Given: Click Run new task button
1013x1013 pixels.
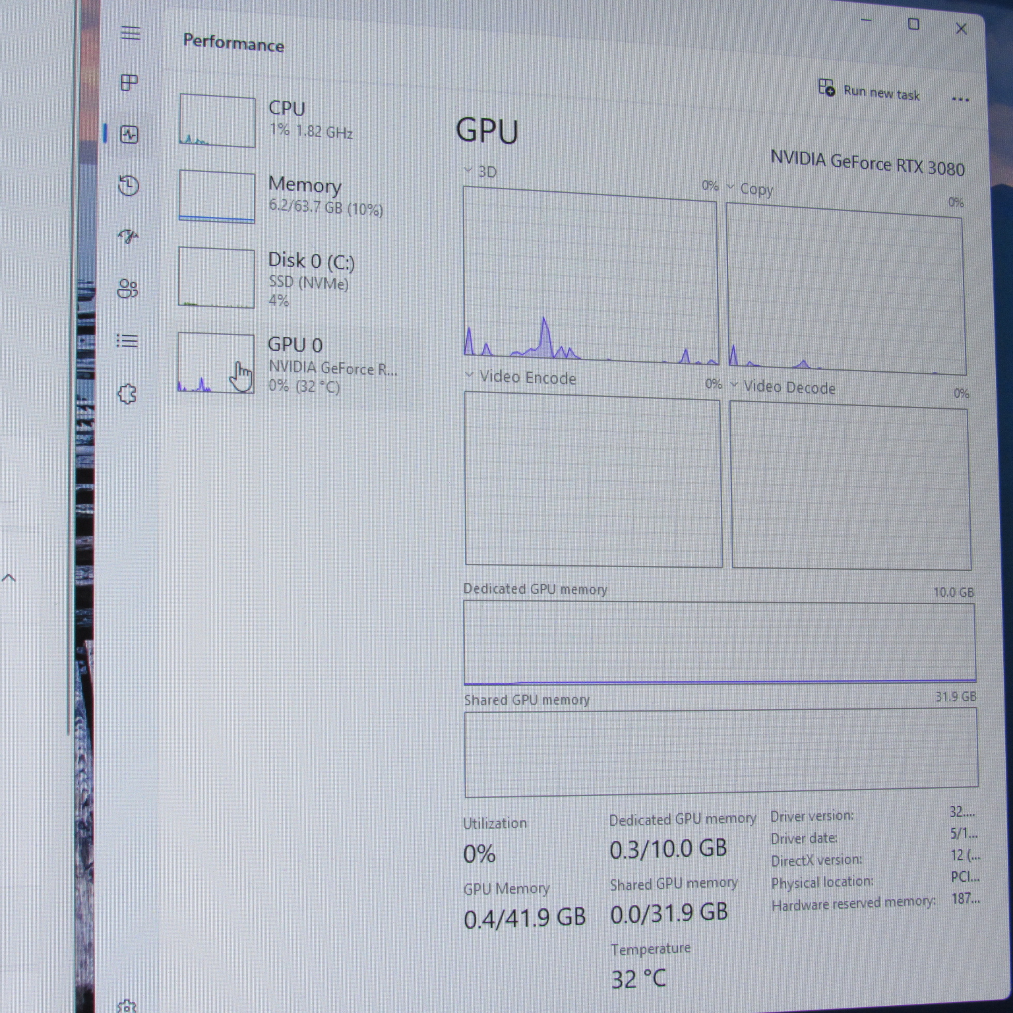Looking at the screenshot, I should [x=869, y=91].
